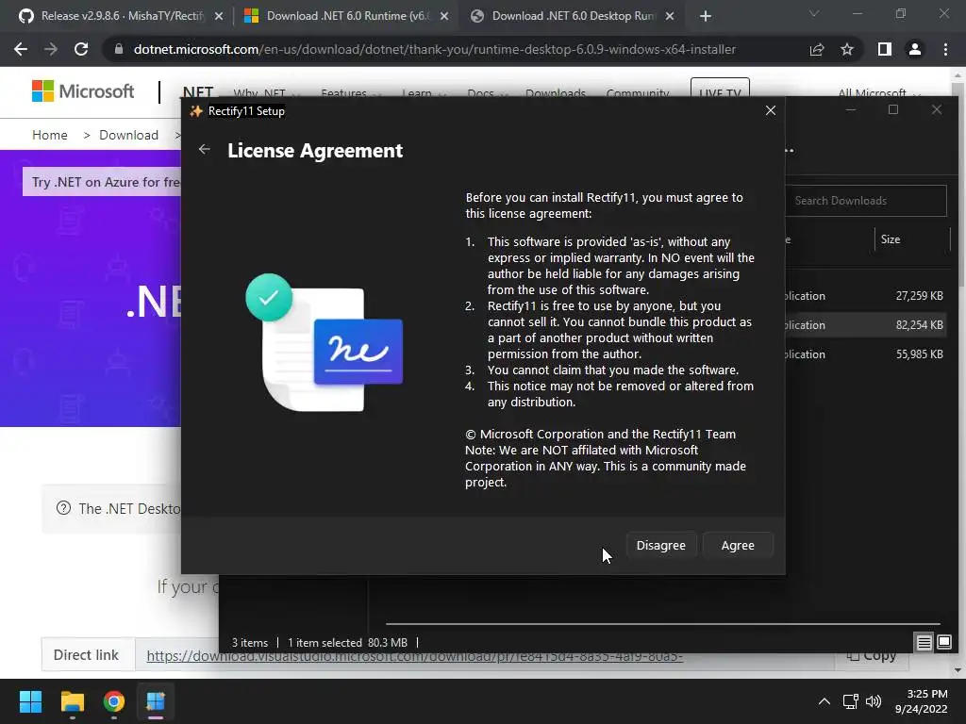966x724 pixels.
Task: Close the Rectify11 Setup dialog
Action: (770, 111)
